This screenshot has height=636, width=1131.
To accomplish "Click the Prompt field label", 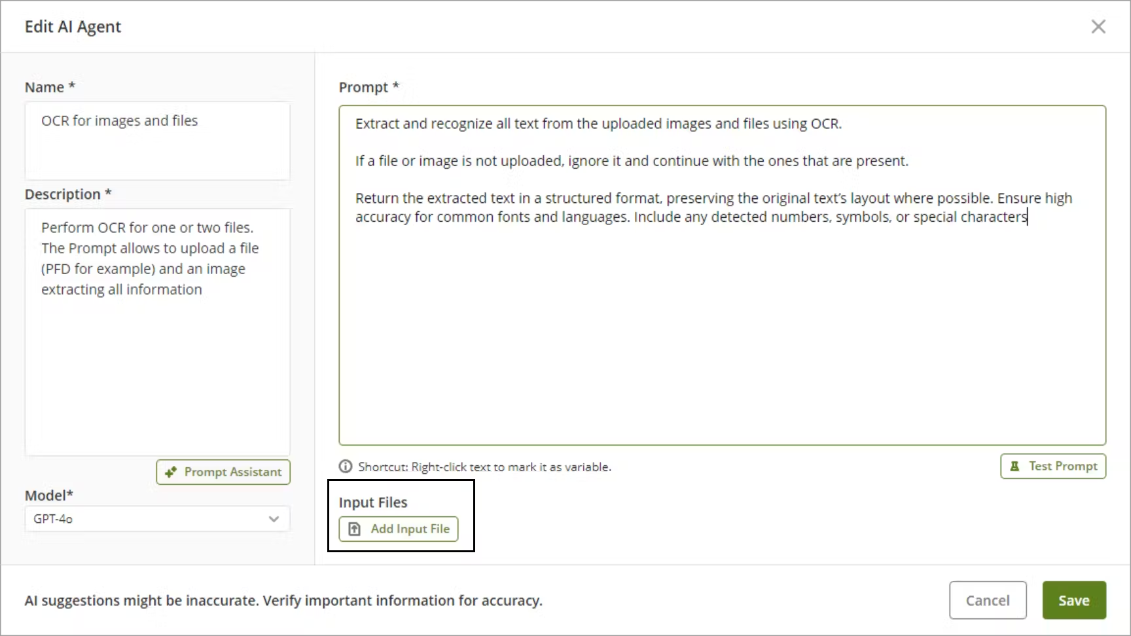I will pyautogui.click(x=368, y=87).
